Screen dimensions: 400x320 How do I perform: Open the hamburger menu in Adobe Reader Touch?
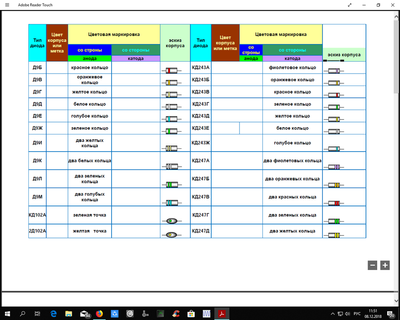(x=7, y=5)
